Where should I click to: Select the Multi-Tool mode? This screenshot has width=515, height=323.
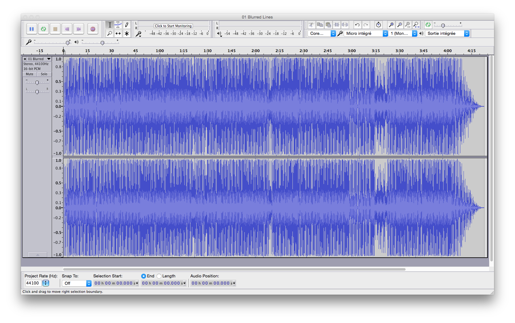pyautogui.click(x=127, y=33)
